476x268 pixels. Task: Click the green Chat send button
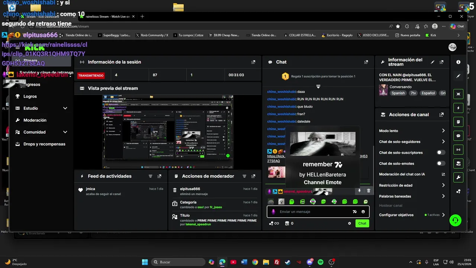coord(362,223)
